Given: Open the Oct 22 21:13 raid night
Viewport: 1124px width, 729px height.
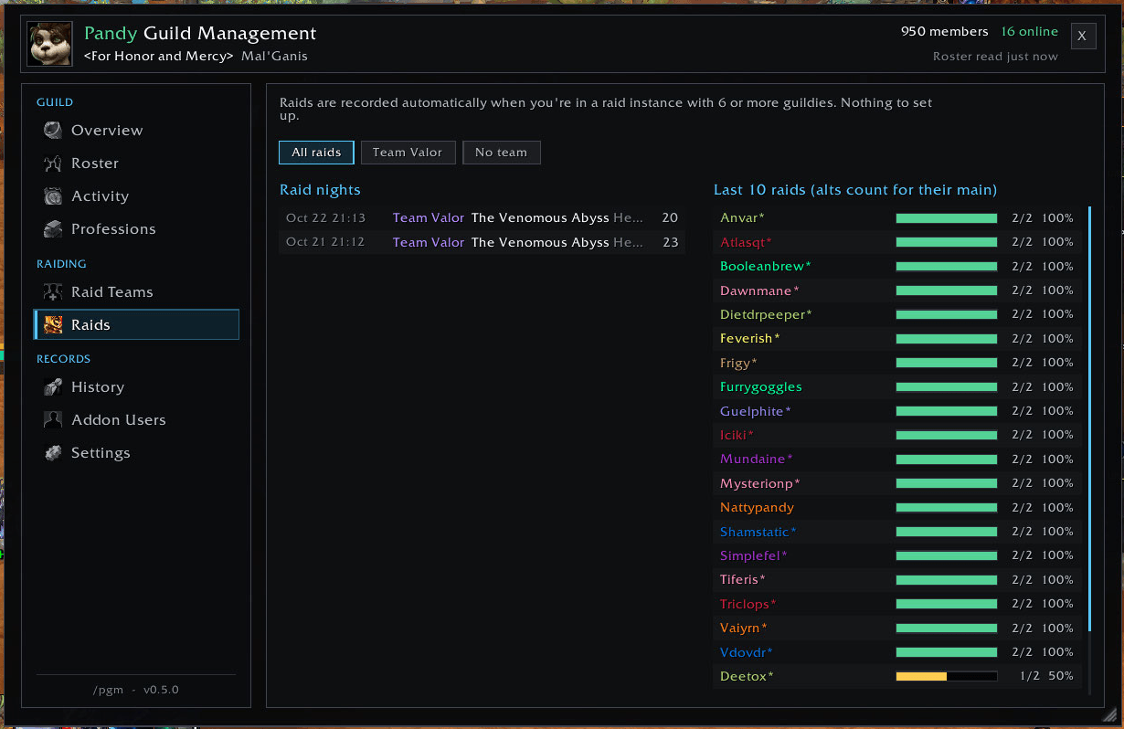Looking at the screenshot, I should click(482, 218).
